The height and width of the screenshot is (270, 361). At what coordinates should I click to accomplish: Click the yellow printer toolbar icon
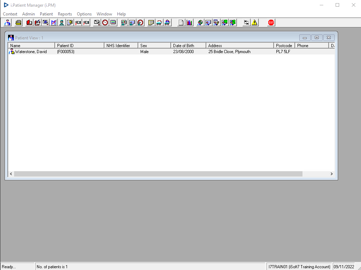[x=18, y=22]
